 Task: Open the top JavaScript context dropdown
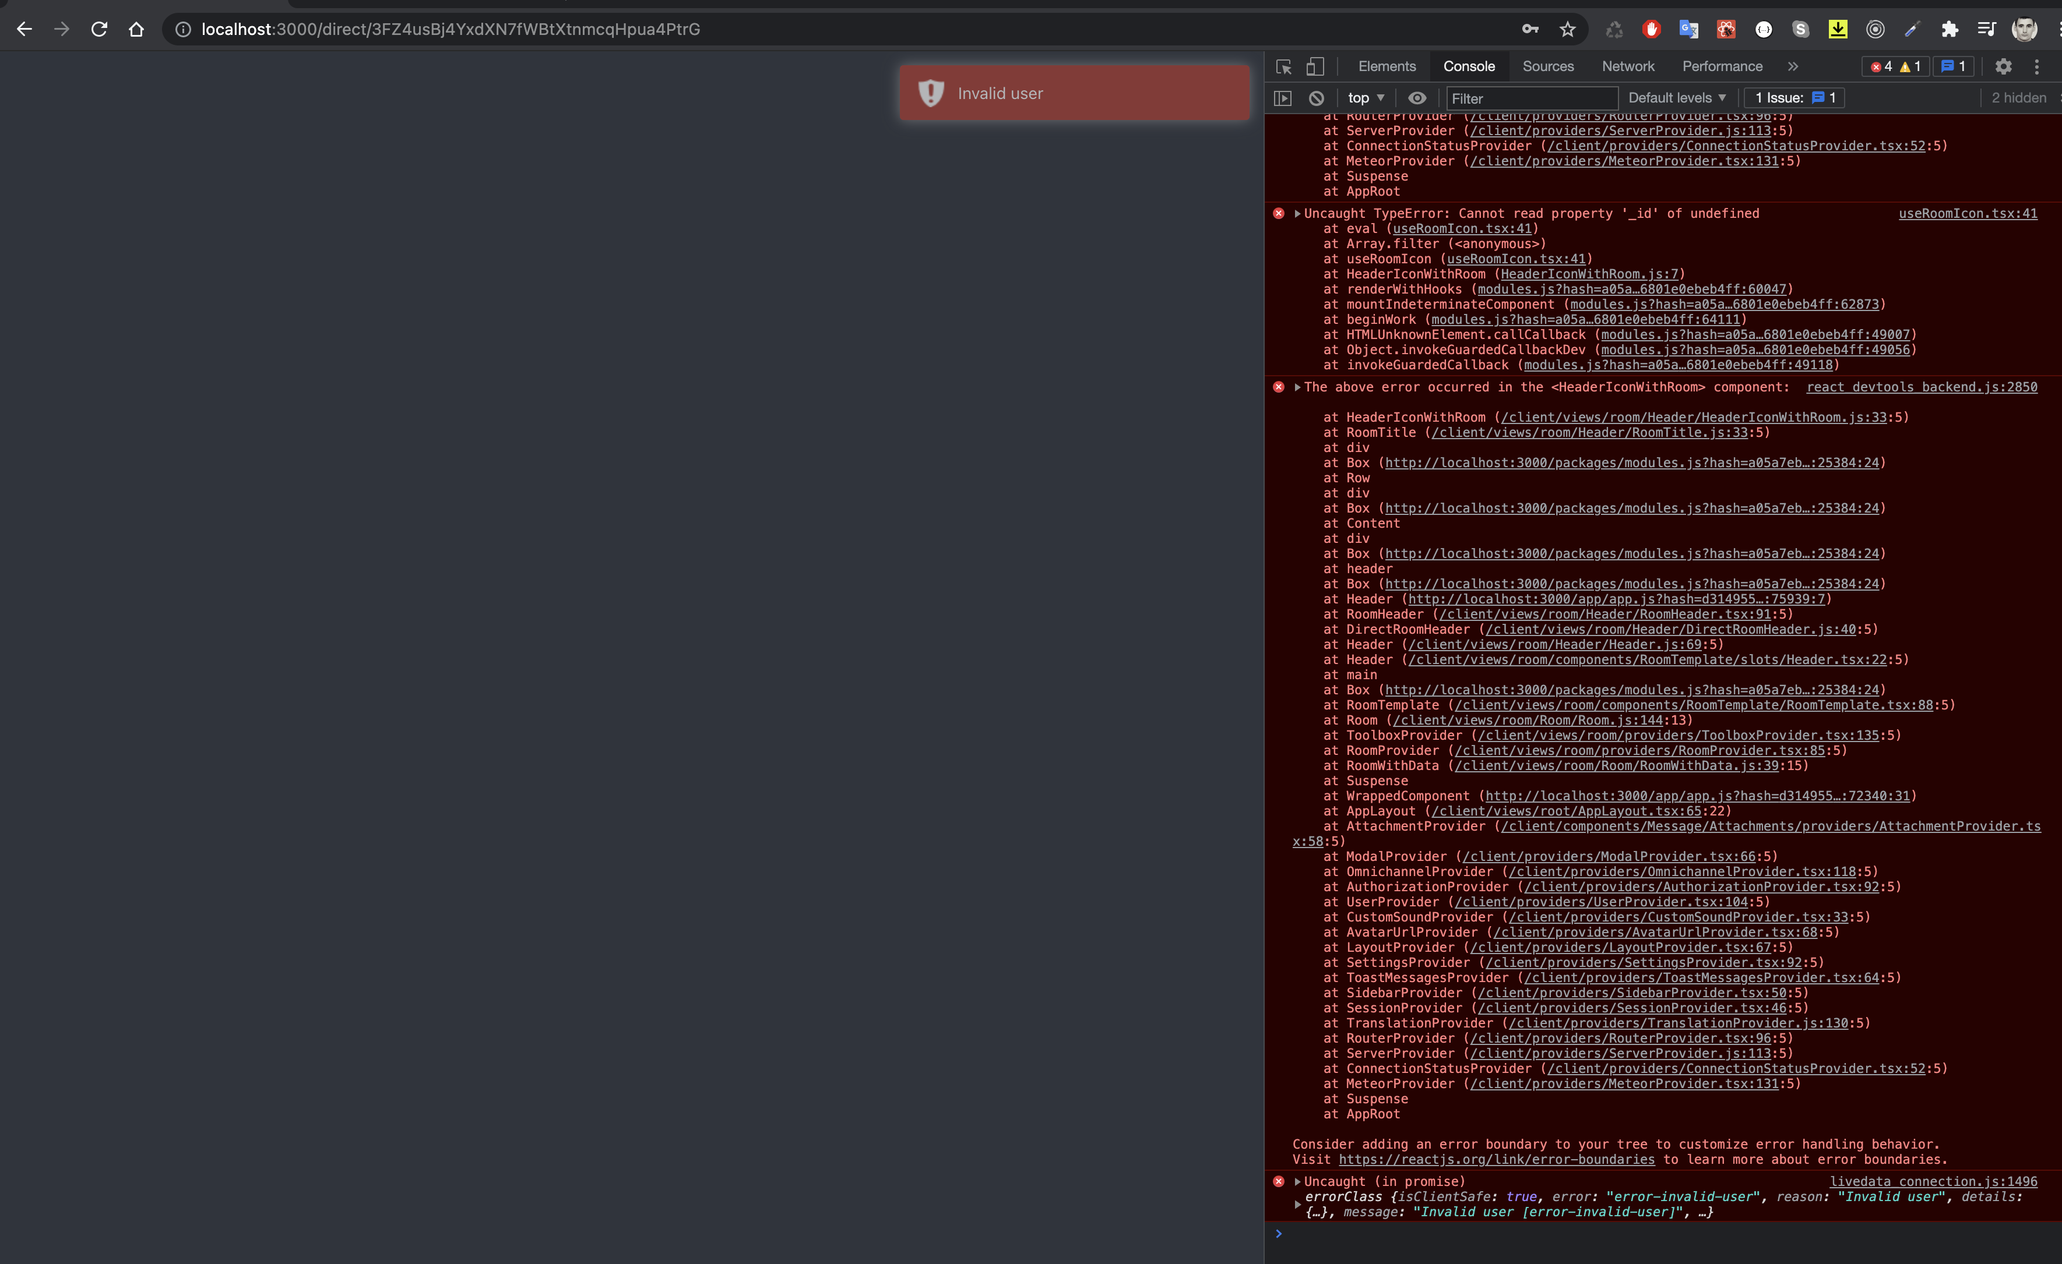pyautogui.click(x=1366, y=98)
